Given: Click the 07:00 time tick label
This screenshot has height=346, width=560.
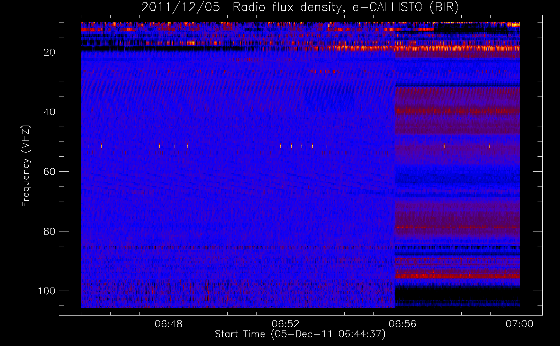Looking at the screenshot, I should (520, 324).
